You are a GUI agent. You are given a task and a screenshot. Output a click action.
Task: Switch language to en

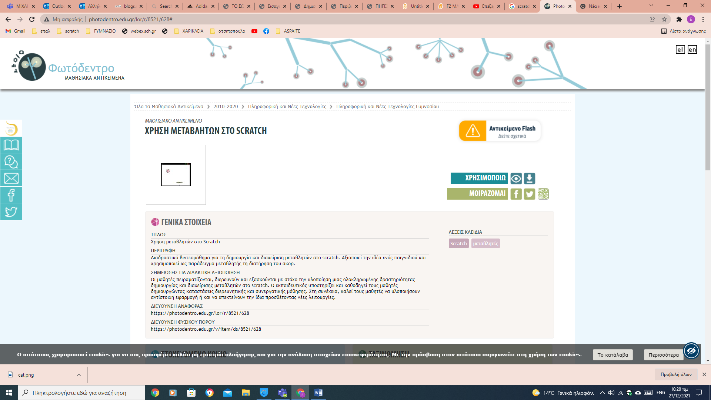(692, 50)
